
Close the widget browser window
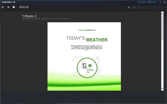(164, 2)
